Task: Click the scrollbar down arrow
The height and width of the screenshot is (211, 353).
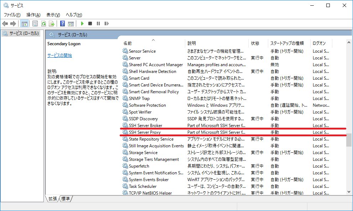Action: (349, 192)
